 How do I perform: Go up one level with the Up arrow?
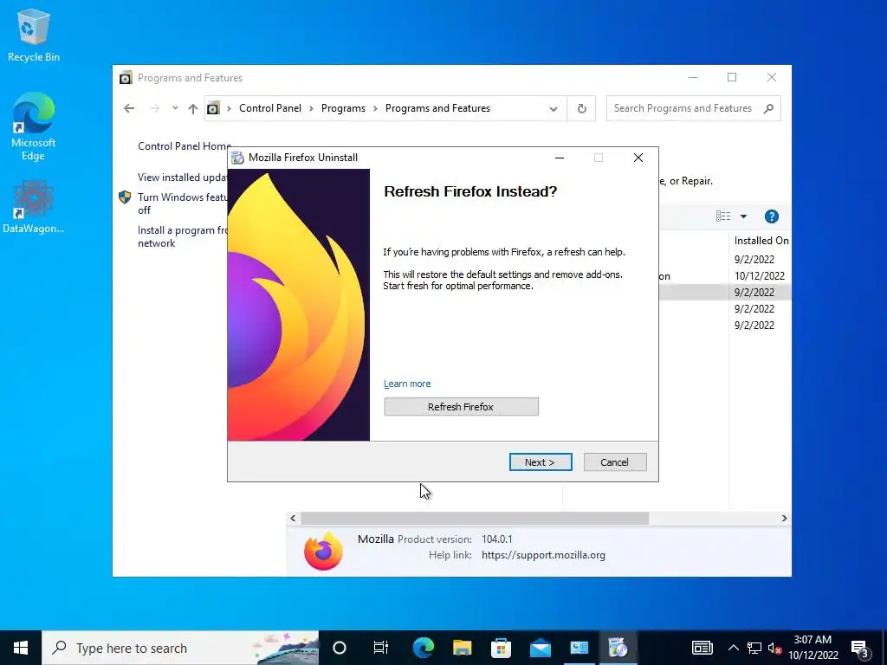pyautogui.click(x=193, y=108)
